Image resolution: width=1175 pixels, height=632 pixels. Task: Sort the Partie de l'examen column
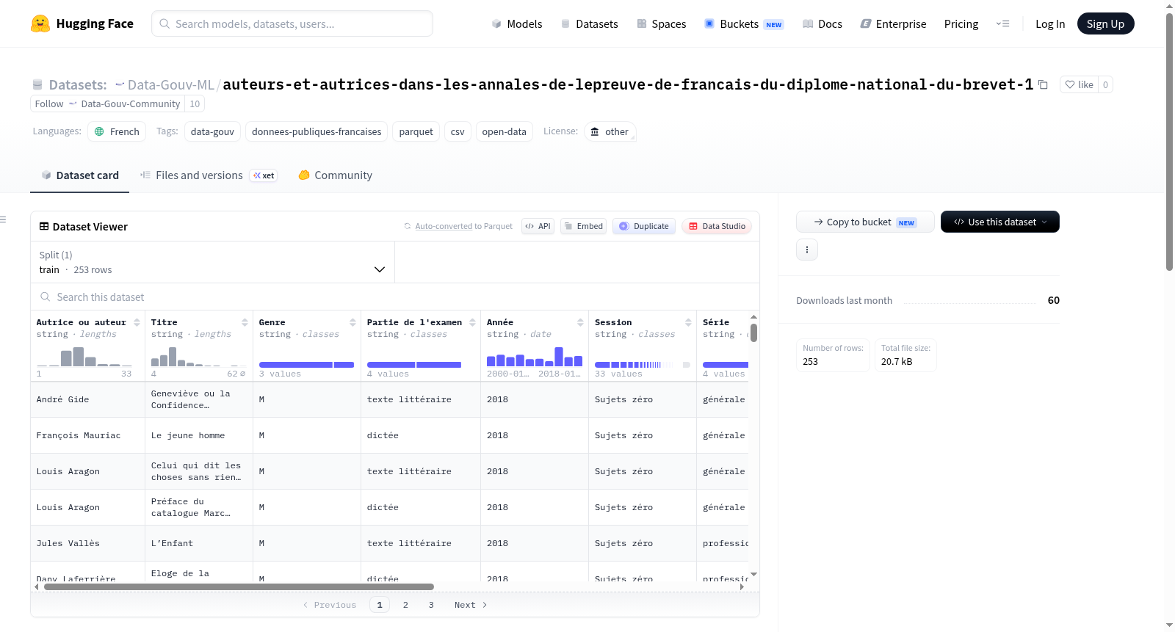[x=472, y=322]
